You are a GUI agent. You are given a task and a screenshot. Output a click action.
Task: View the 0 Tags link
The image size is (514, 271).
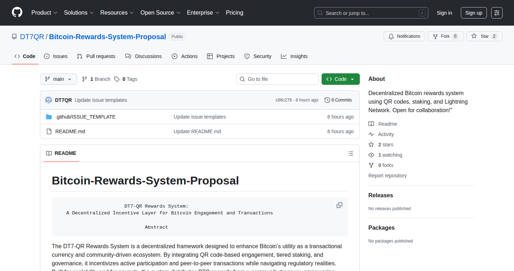[x=126, y=79]
